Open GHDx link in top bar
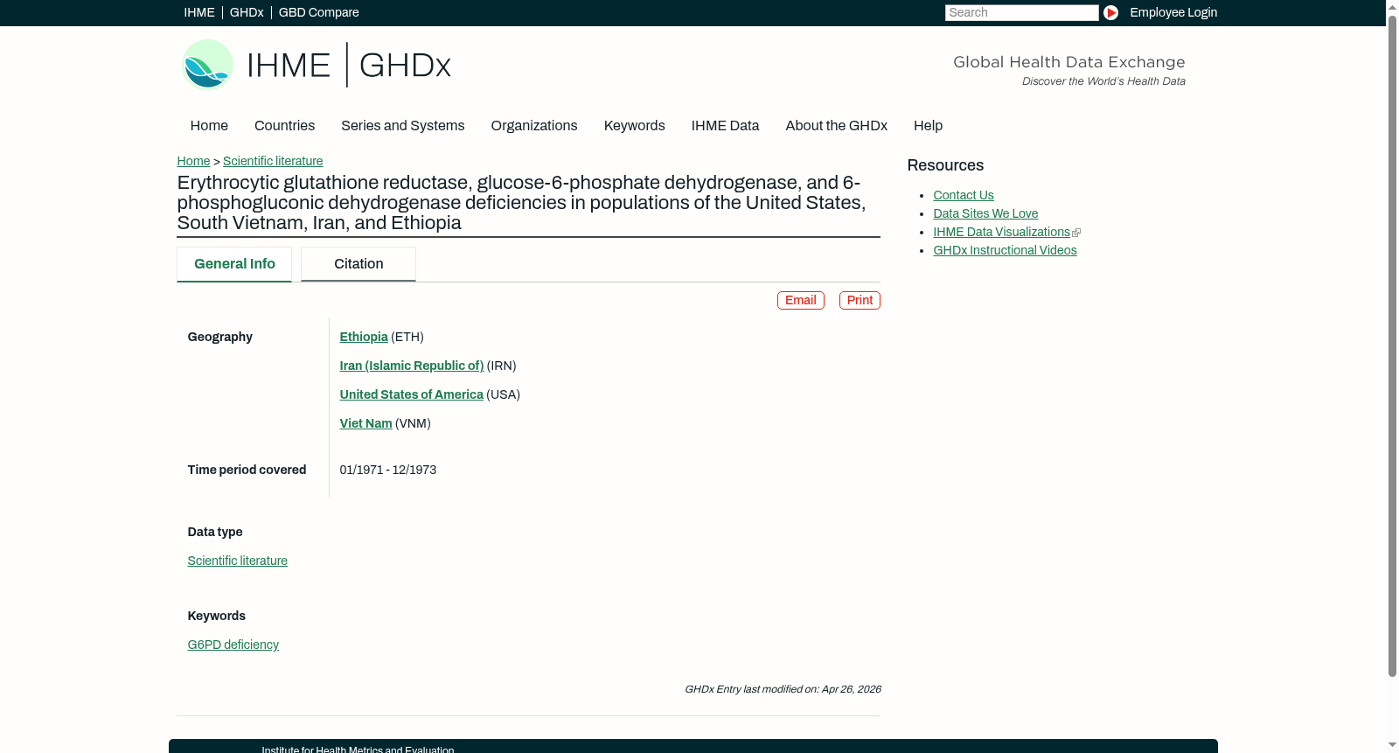The height and width of the screenshot is (753, 1399). point(247,12)
